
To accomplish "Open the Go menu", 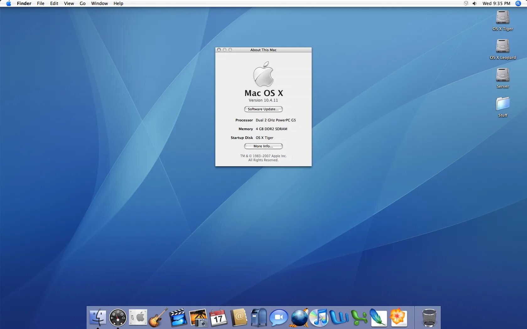I will pos(83,3).
